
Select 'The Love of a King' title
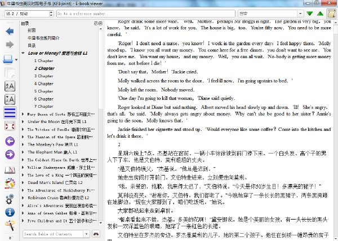(62, 175)
